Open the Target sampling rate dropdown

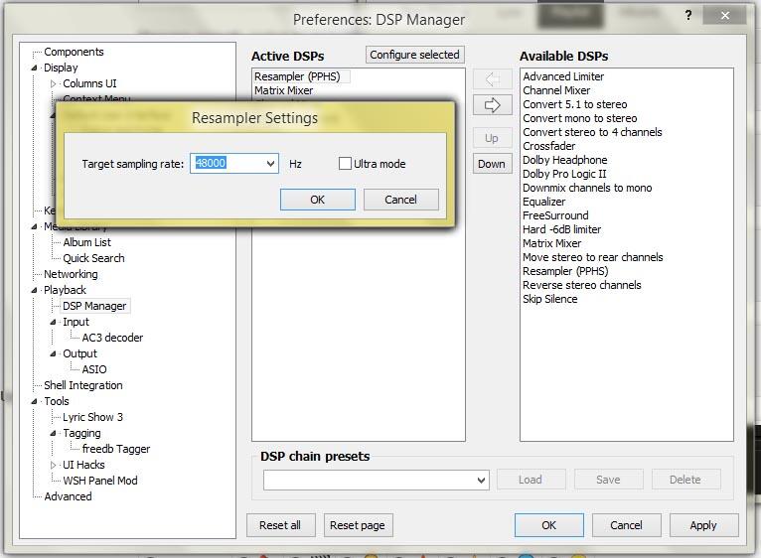[270, 164]
